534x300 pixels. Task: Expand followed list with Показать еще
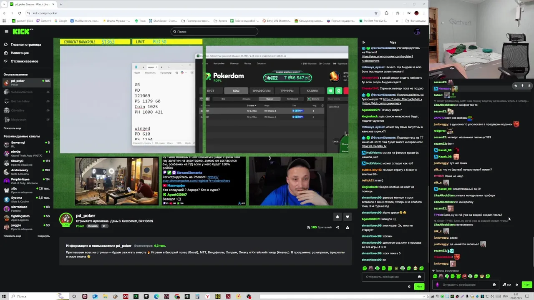pos(13,128)
